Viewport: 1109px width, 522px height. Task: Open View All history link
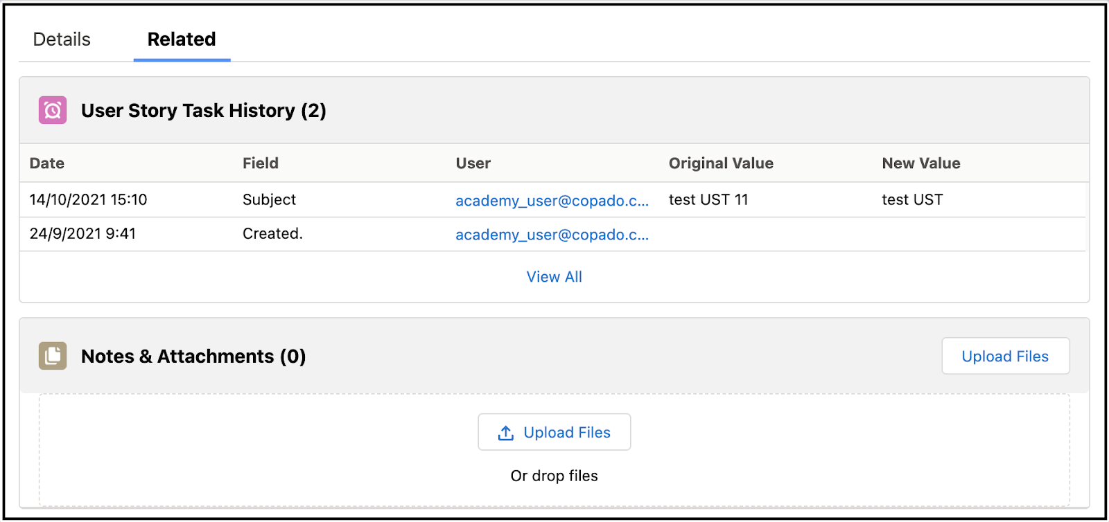[554, 277]
